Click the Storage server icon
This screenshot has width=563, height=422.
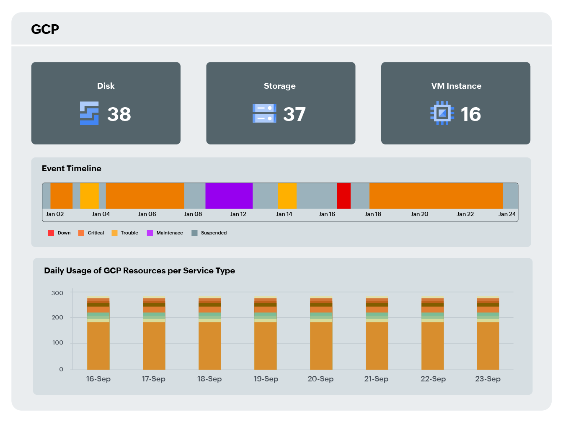tap(264, 113)
